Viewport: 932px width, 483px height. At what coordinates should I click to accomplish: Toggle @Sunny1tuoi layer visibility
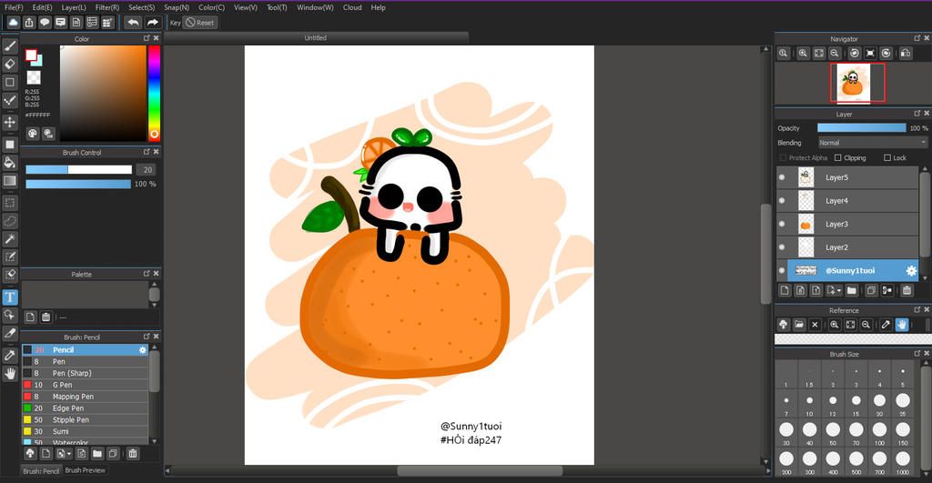coord(782,271)
